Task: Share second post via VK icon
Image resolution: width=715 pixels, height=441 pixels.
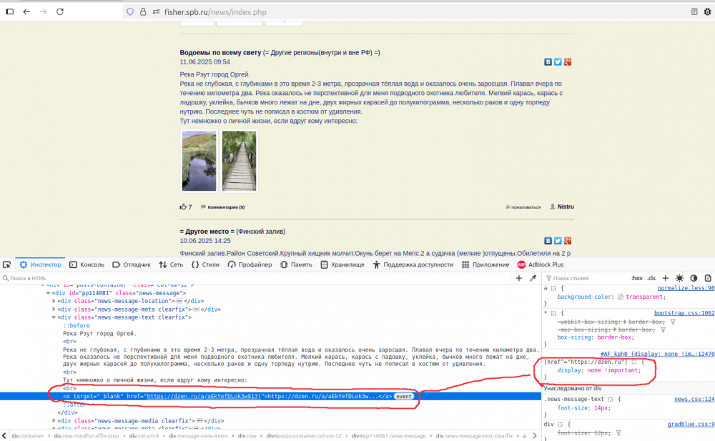Action: click(x=548, y=241)
